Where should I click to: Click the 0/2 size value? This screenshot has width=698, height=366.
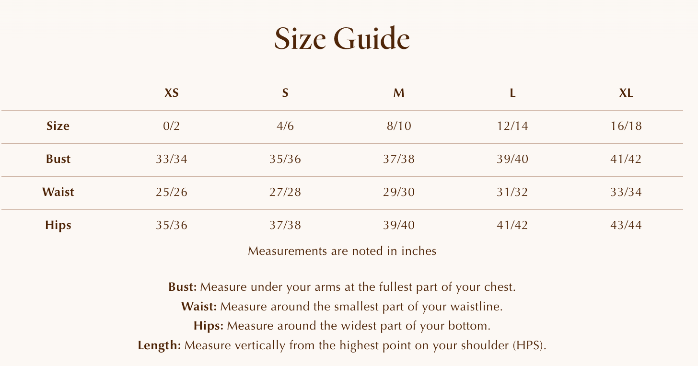172,126
